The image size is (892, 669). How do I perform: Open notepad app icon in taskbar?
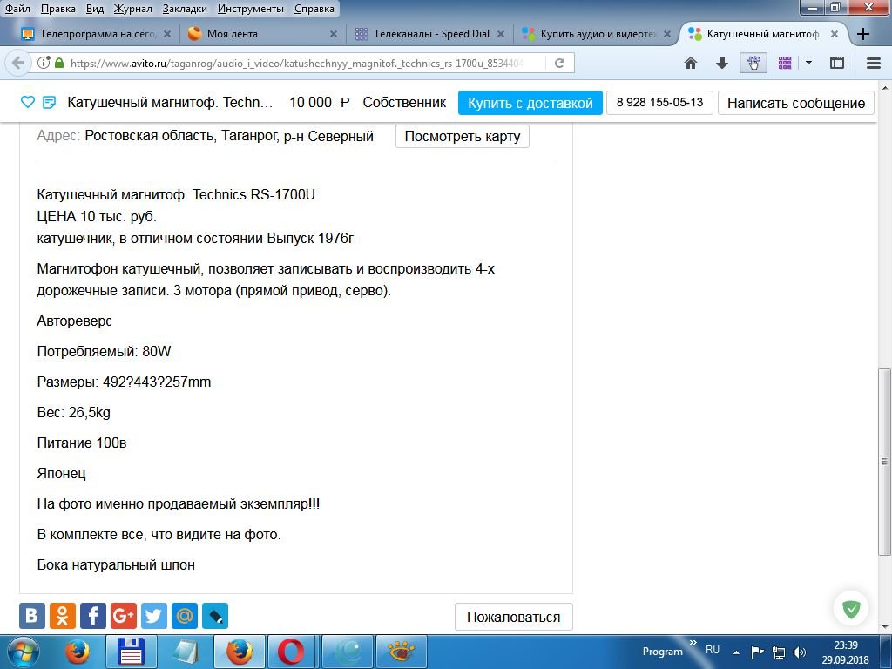186,652
